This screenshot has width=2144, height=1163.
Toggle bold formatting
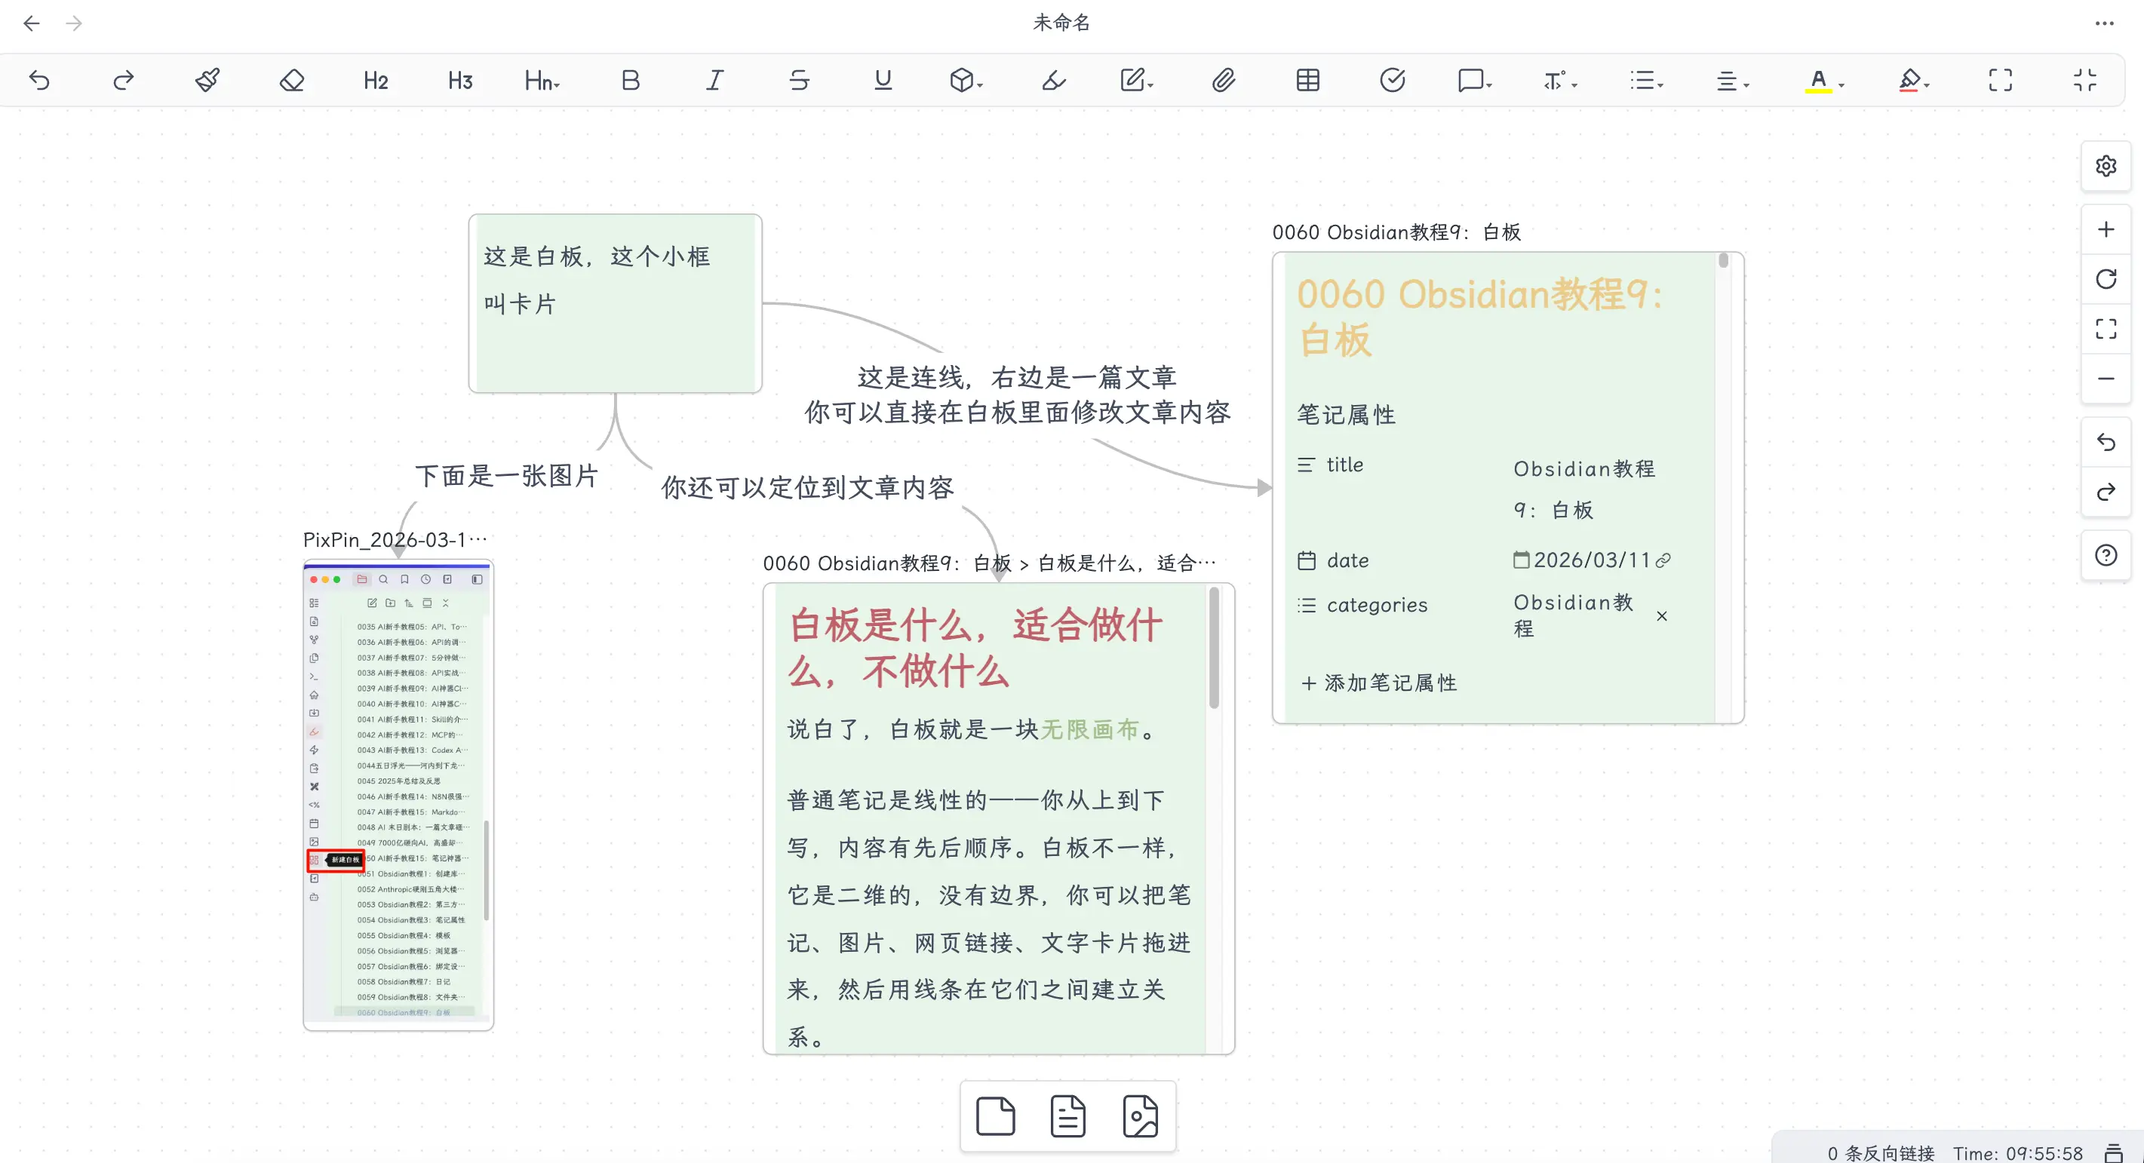click(630, 80)
